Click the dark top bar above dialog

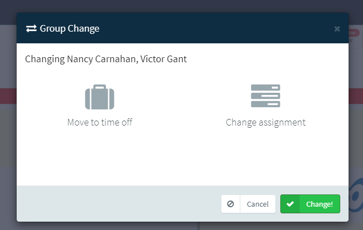[181, 6]
